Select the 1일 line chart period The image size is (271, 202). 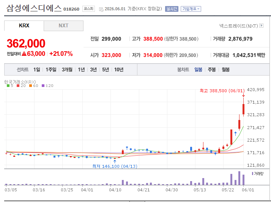pos(37,69)
